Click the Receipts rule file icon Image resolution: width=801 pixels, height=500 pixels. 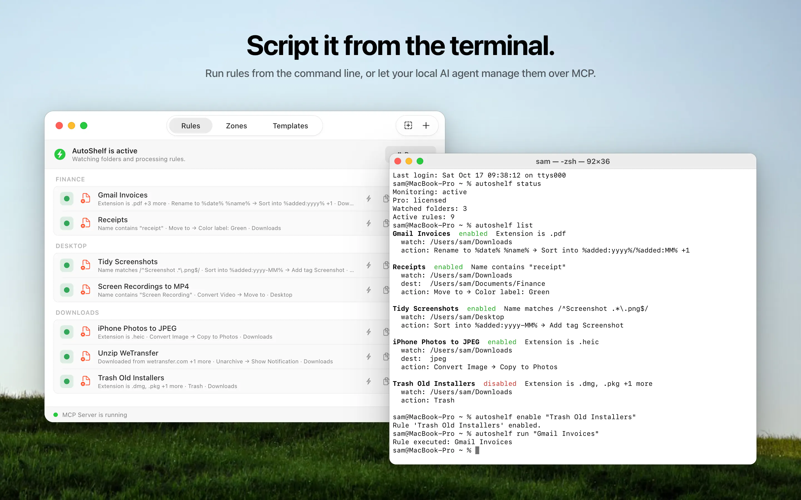point(85,223)
